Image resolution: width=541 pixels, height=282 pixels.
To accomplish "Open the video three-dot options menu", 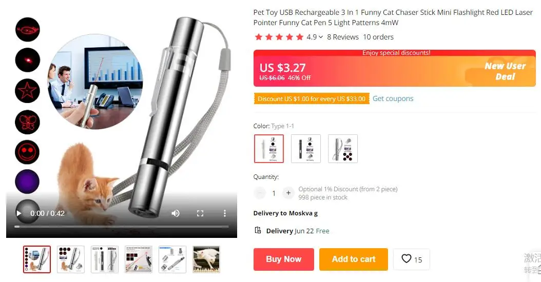I will coord(225,213).
